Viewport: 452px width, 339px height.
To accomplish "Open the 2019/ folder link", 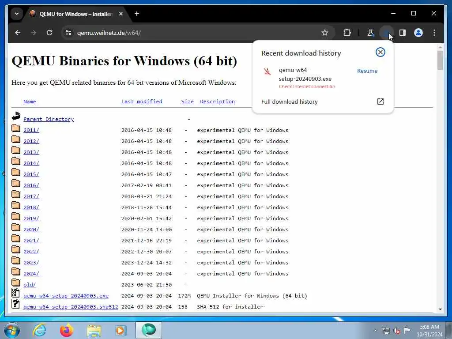I will [x=31, y=218].
